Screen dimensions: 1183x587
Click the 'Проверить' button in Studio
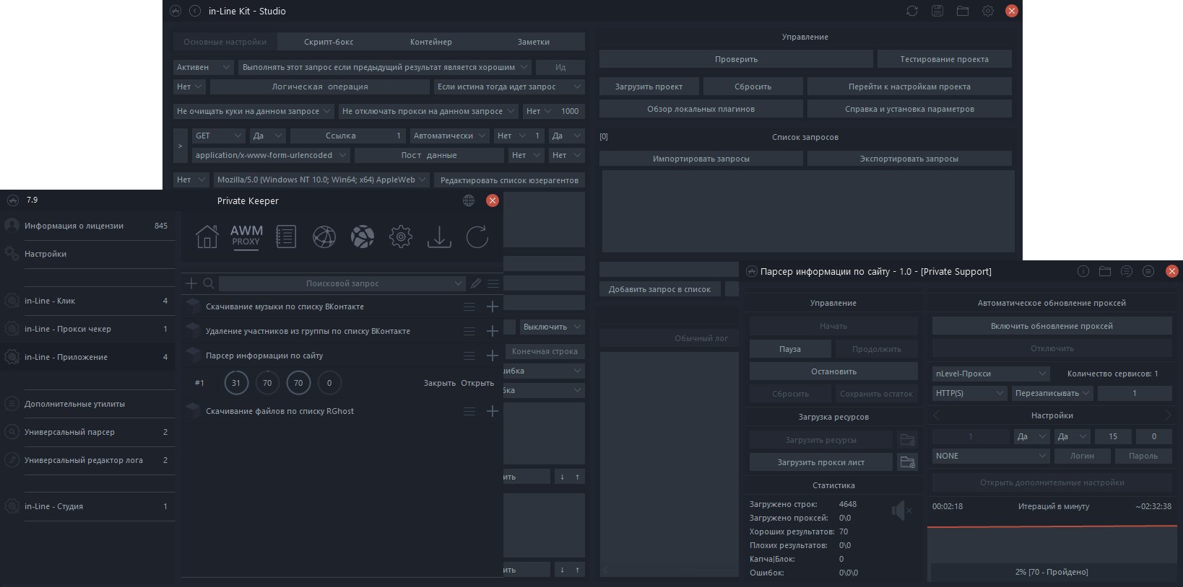point(736,59)
